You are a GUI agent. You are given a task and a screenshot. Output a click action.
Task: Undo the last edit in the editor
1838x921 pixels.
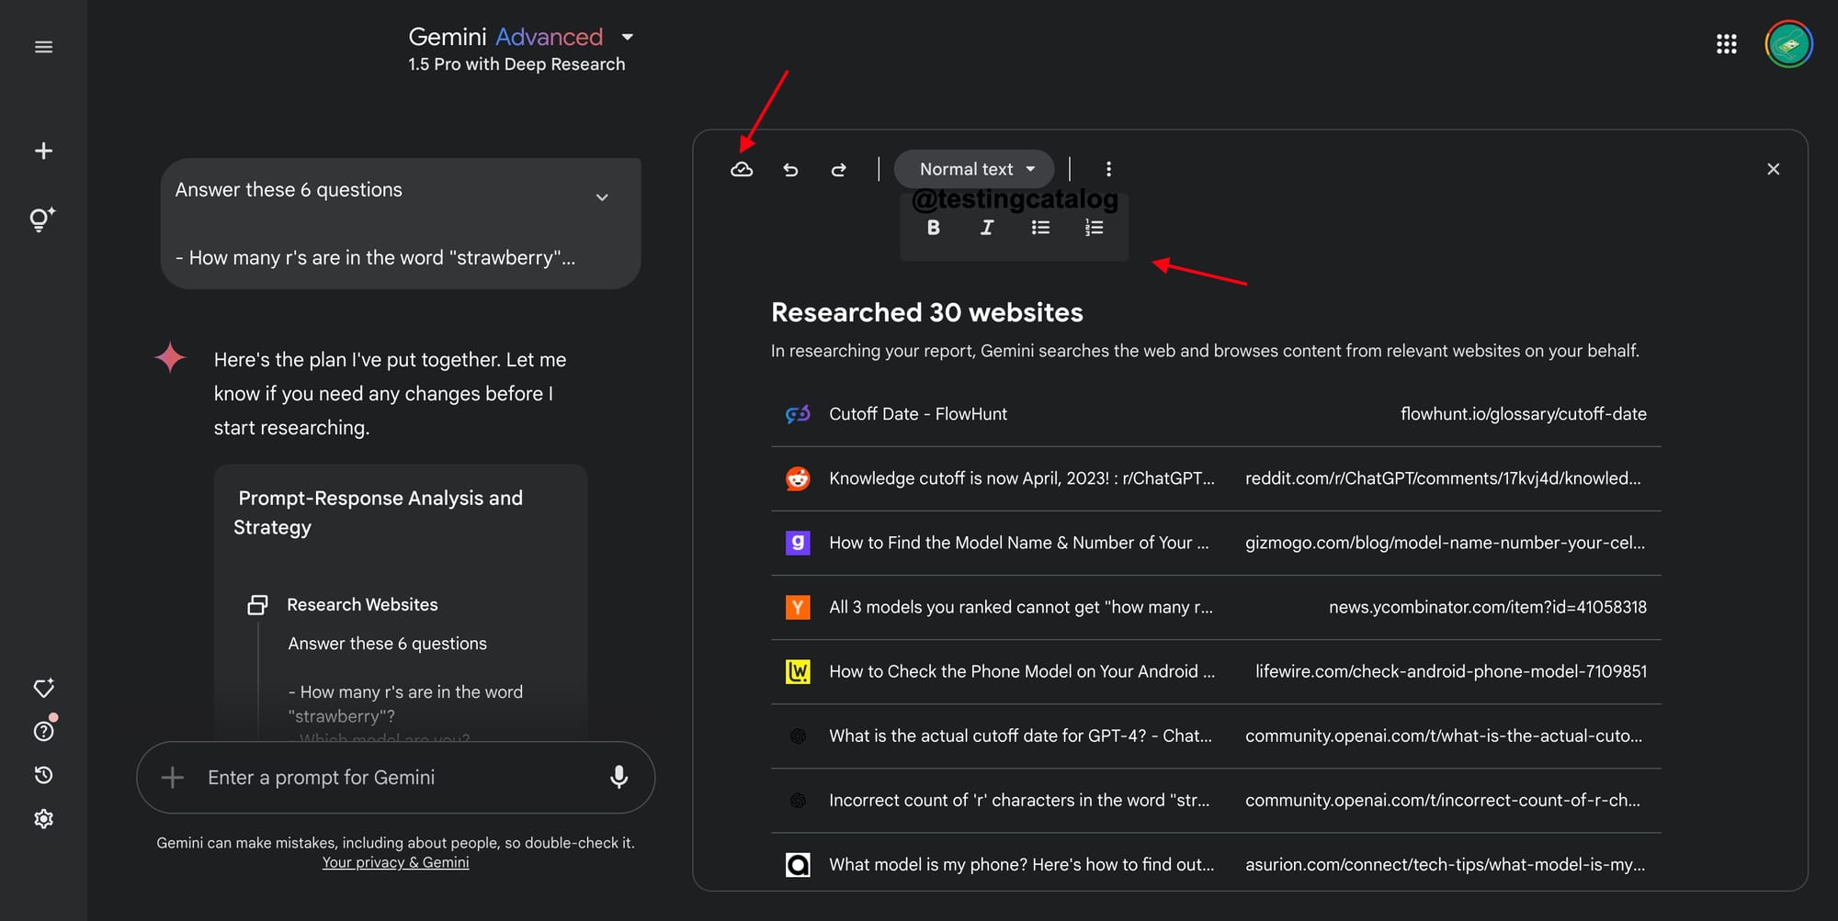tap(790, 169)
